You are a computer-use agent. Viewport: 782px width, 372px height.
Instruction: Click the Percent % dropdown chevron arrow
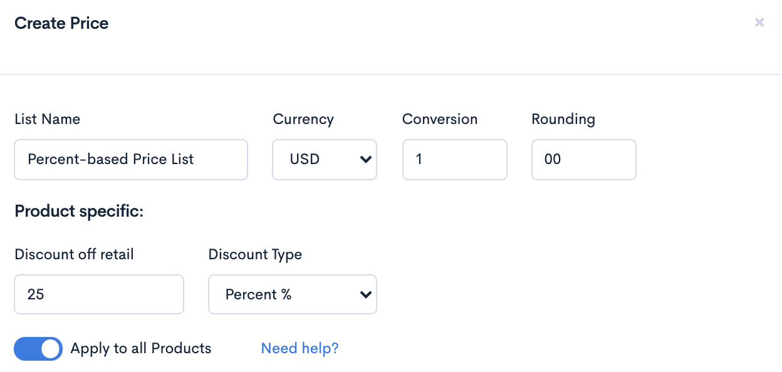point(366,294)
